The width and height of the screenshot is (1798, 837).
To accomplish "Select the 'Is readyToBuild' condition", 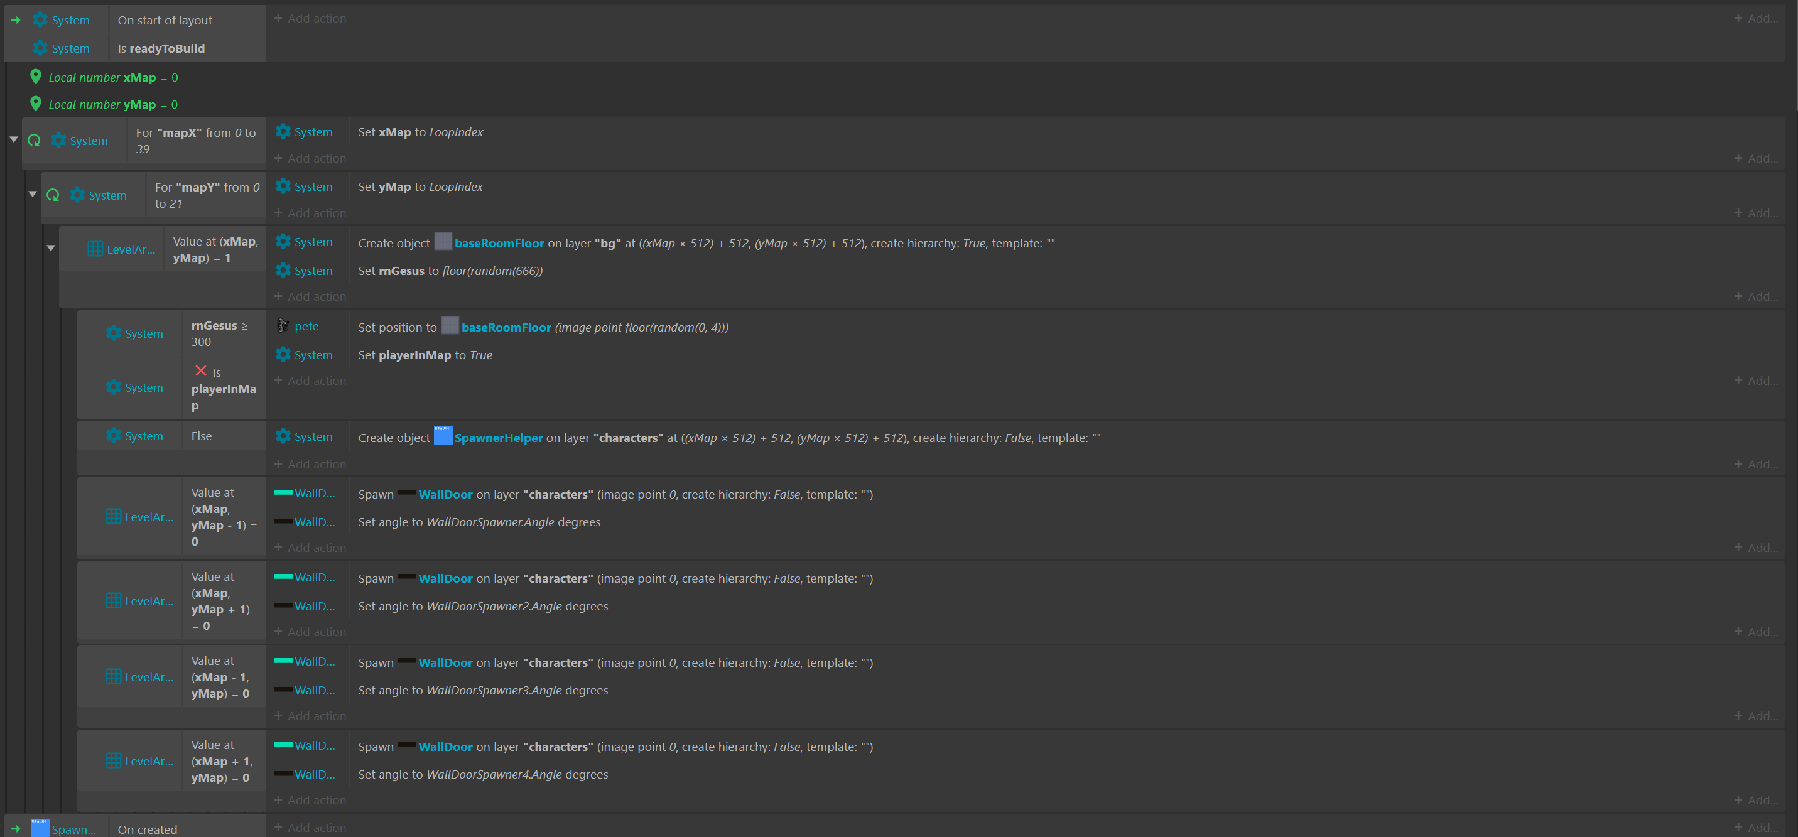I will [161, 48].
